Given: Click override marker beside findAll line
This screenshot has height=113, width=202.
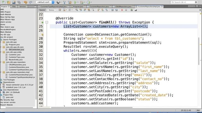Looking at the screenshot, I should pos(42,22).
